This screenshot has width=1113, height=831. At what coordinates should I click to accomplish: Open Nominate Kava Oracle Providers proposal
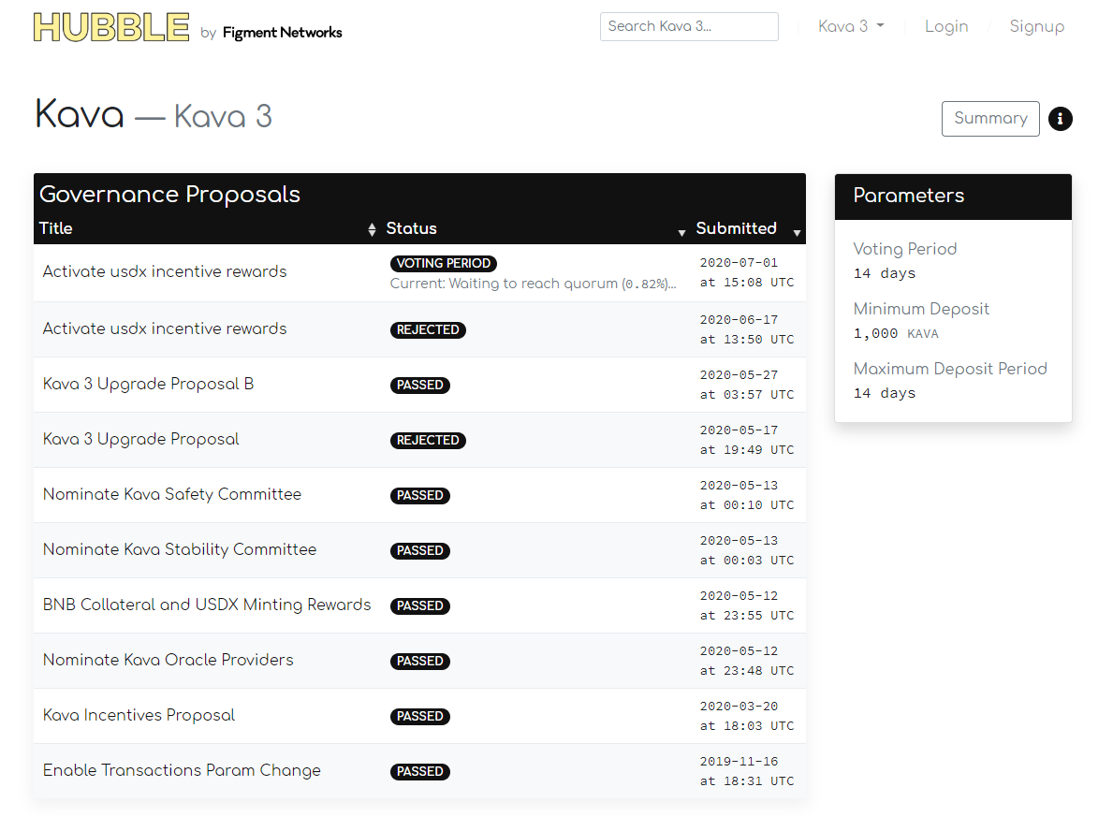(168, 660)
